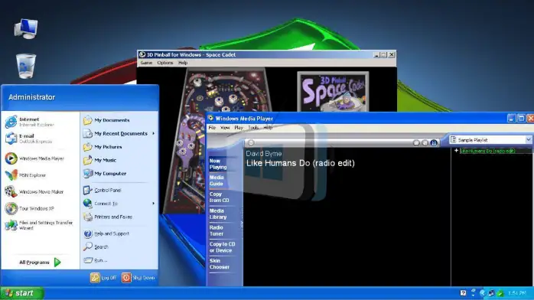Toggle rightmost round playlist button in Media Player
Viewport: 534px width, 300px height.
pos(434,142)
